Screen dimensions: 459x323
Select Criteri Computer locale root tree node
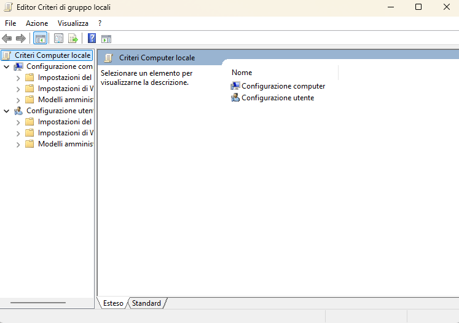click(52, 55)
